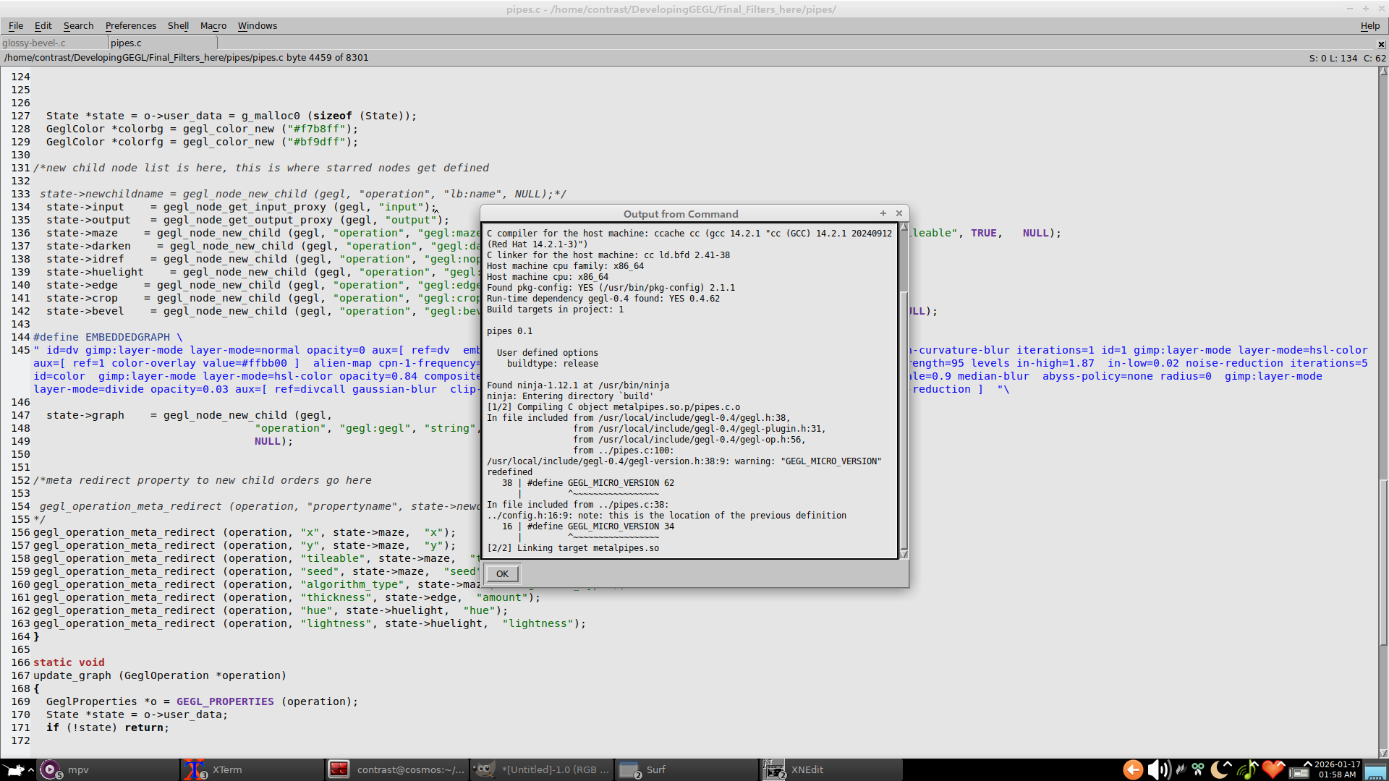Open the Preferences menu

[x=130, y=25]
